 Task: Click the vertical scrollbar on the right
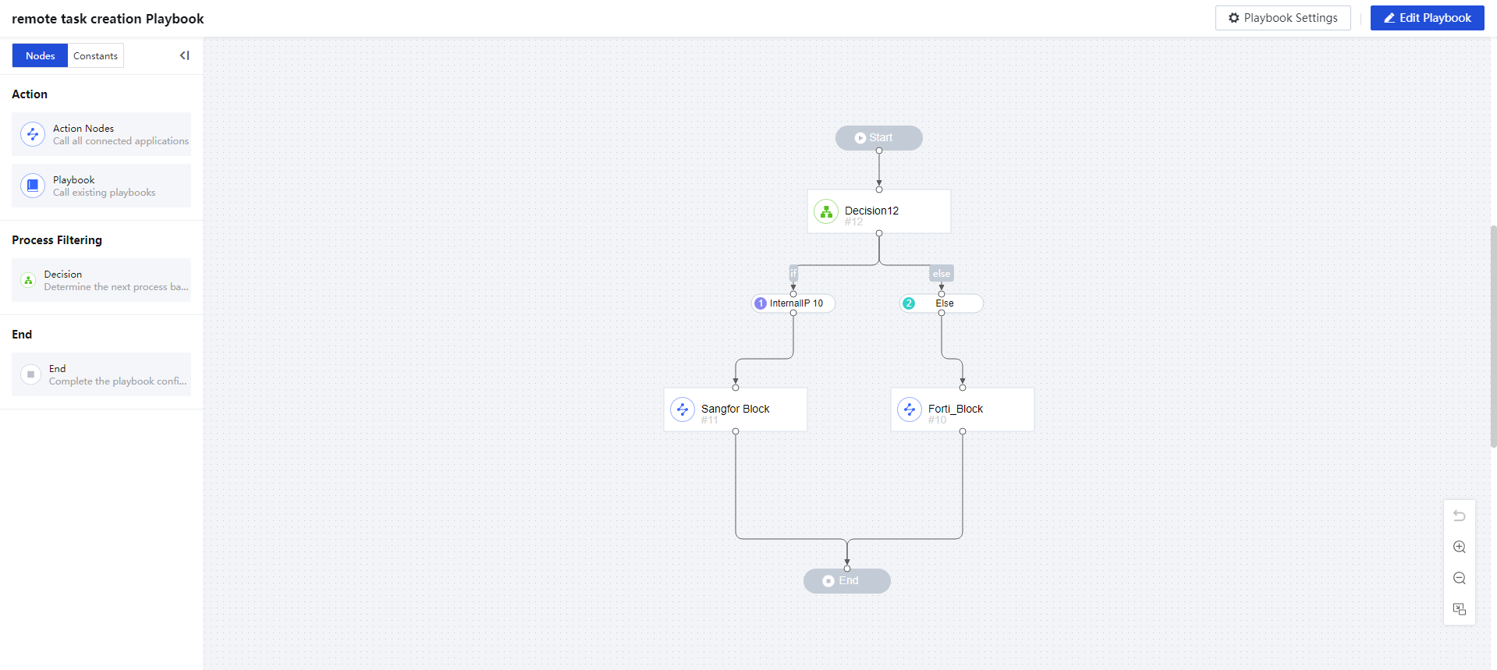1493,335
